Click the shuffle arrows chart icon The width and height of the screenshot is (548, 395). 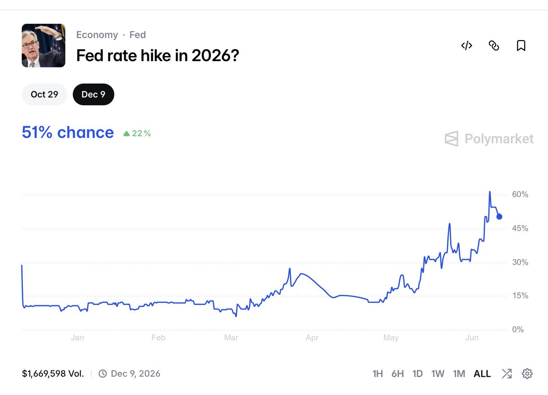point(506,374)
